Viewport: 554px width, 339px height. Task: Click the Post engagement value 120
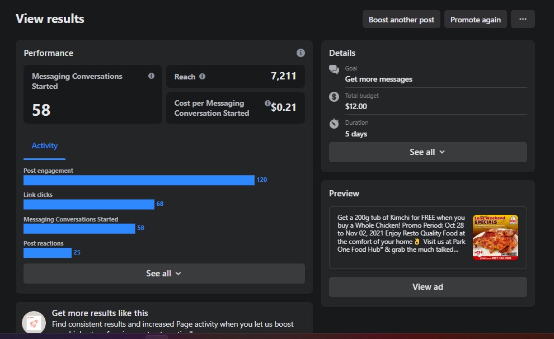pos(262,180)
